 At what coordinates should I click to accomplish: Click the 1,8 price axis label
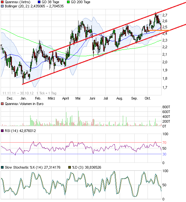pos(165,78)
